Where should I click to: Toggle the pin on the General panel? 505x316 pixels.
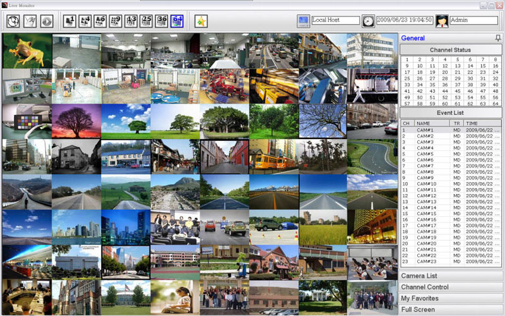[498, 39]
